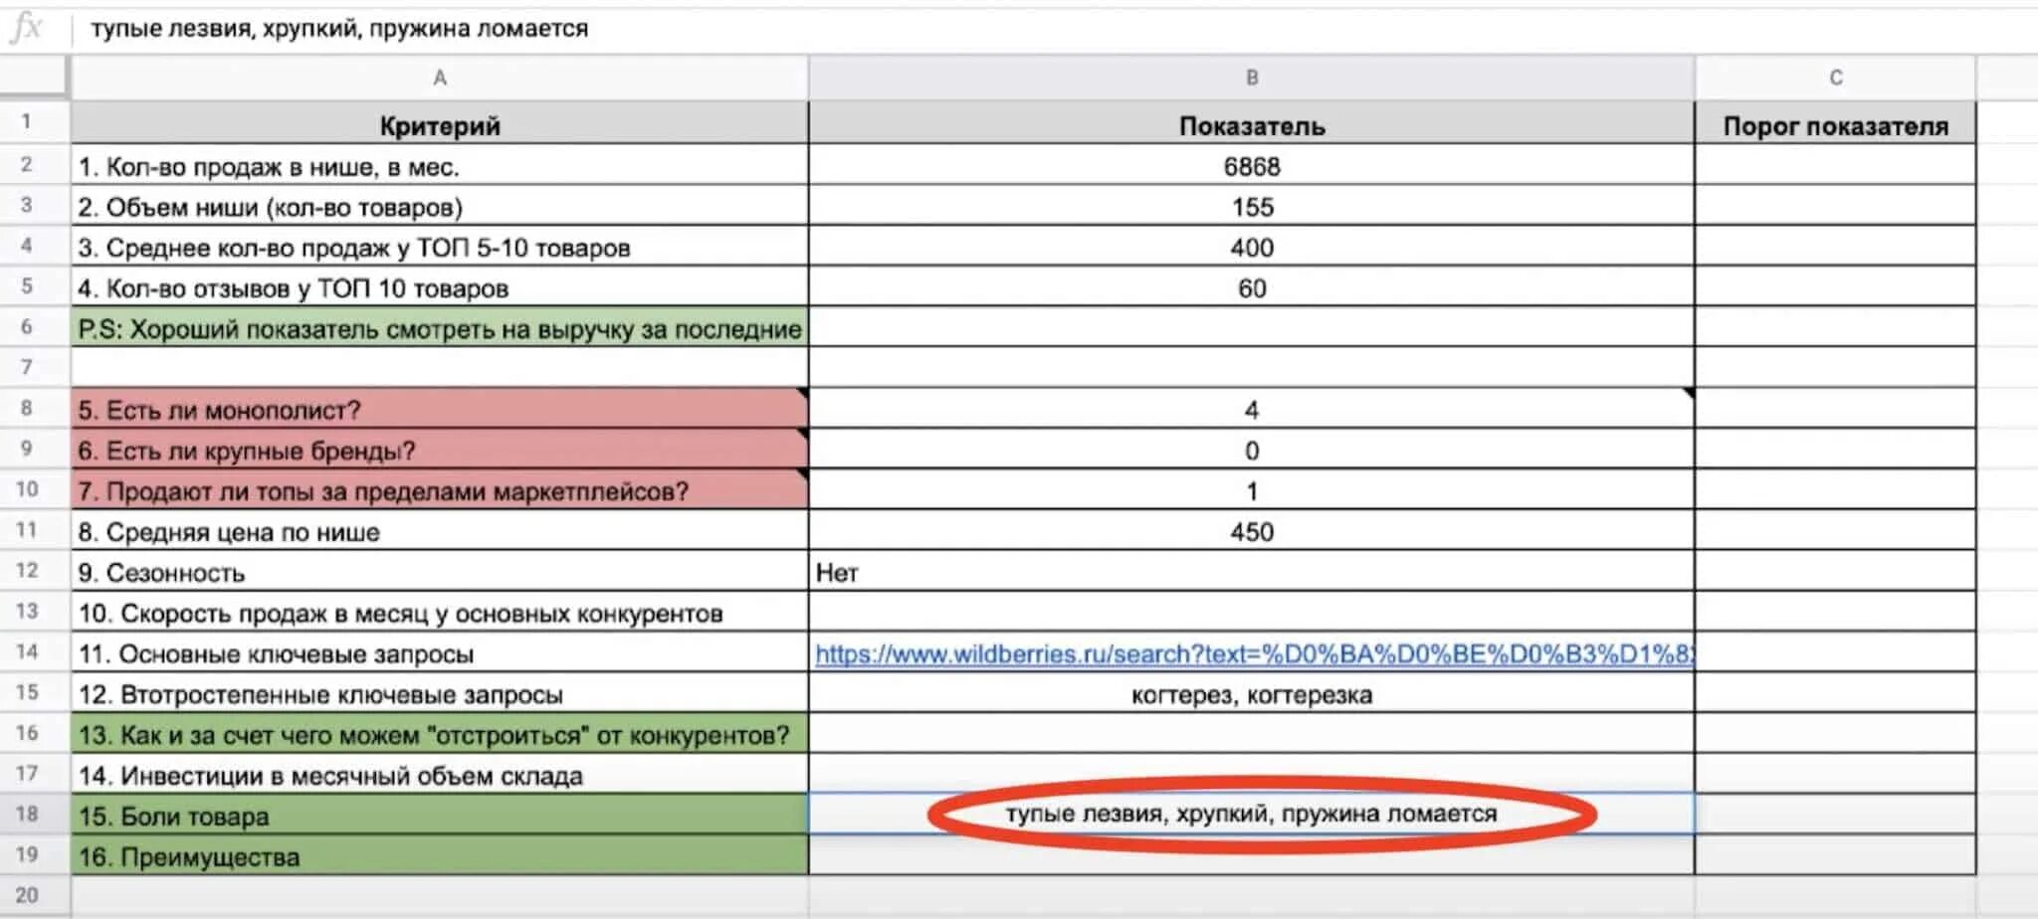Select cell '8. Средняя цена по нише'
This screenshot has width=2038, height=919.
pyautogui.click(x=439, y=531)
